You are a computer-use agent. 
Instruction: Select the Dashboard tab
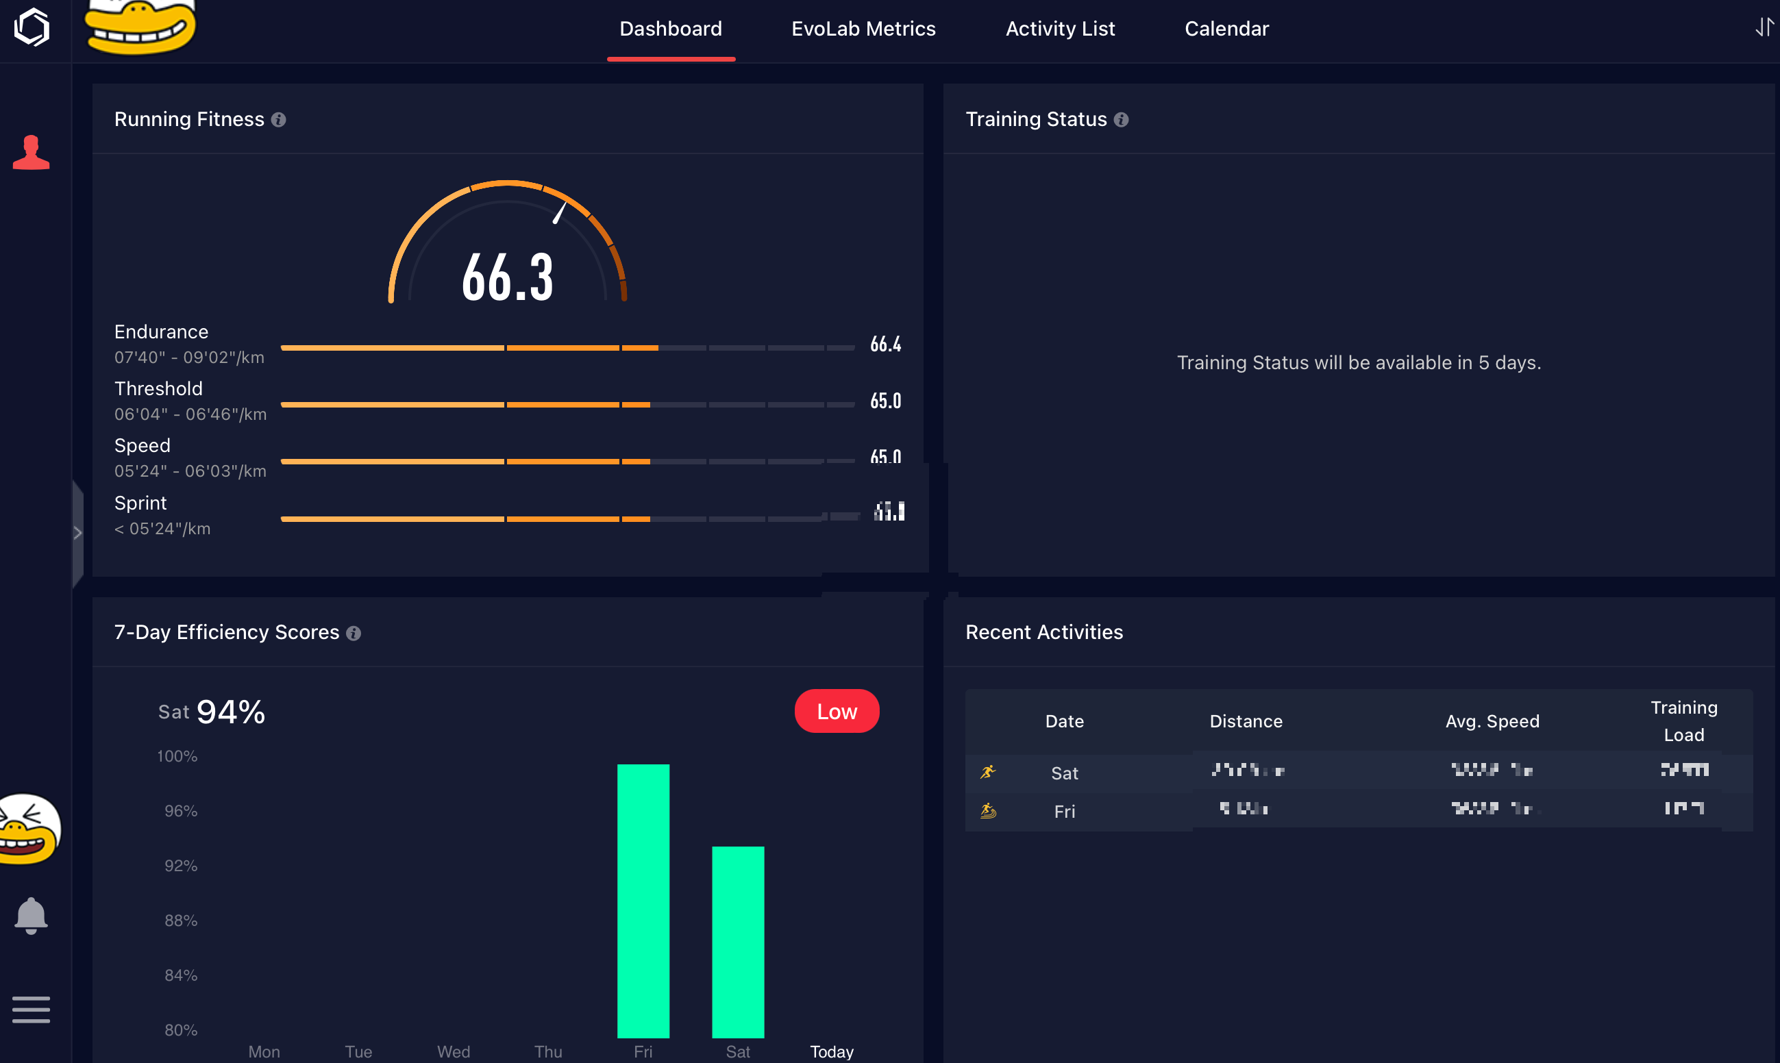(671, 29)
